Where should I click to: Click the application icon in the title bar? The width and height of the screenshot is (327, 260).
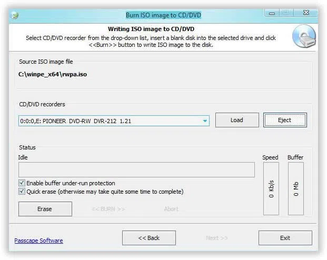[15, 15]
